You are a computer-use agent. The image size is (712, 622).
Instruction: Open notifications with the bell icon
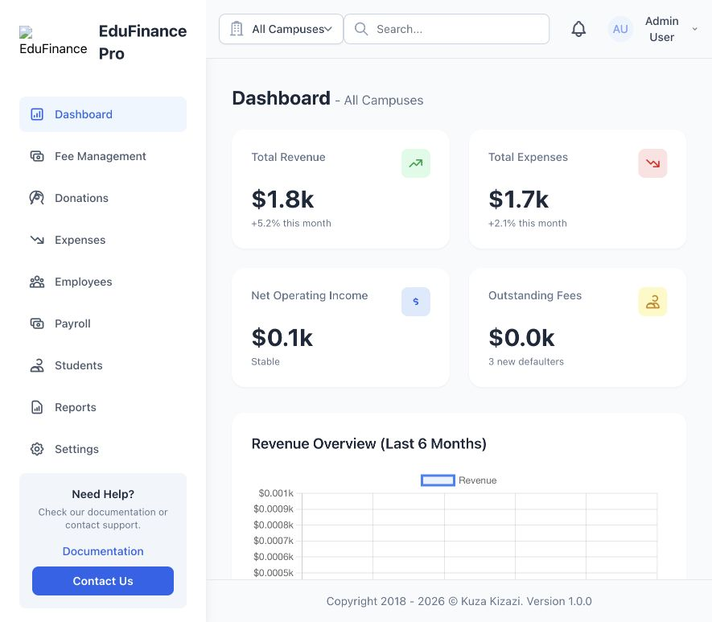pos(578,29)
